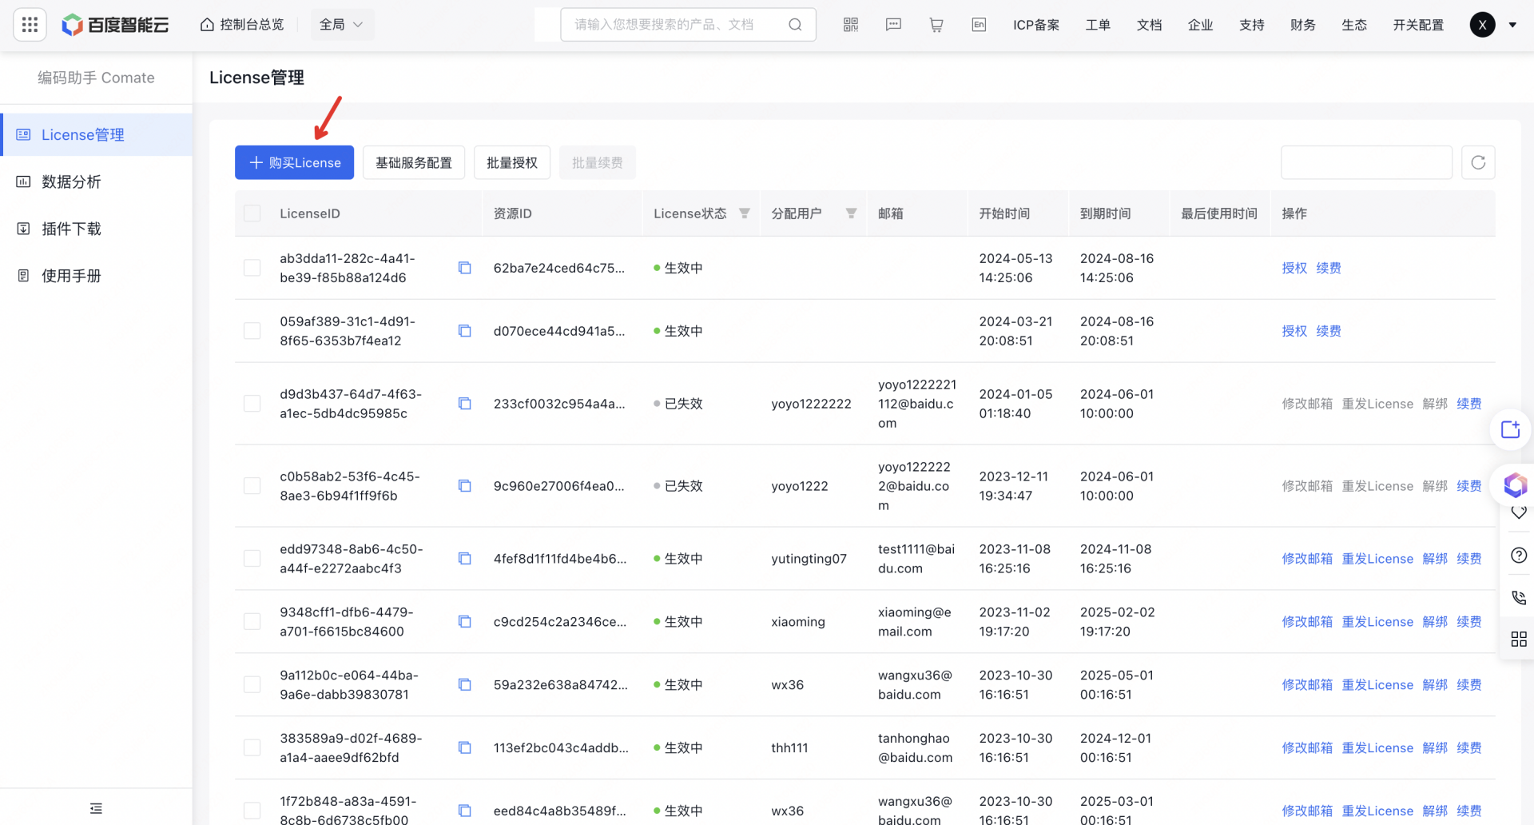Copy LicenseID d9d3b437-64d7-4f63

point(464,404)
